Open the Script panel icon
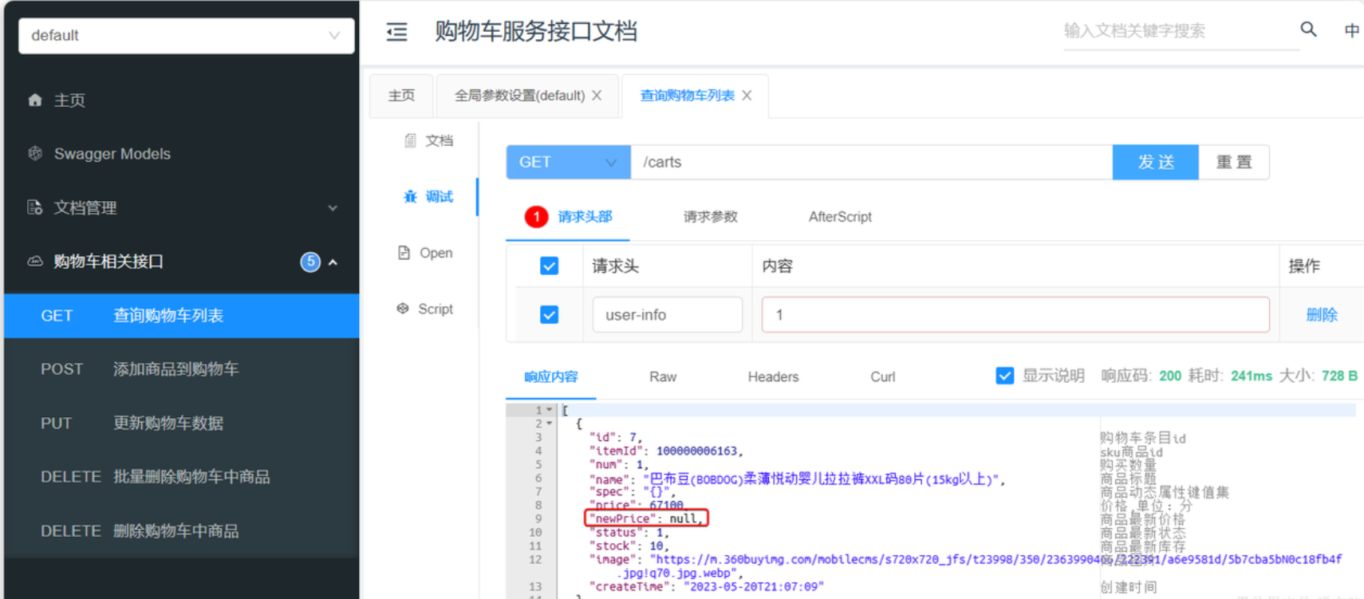This screenshot has width=1364, height=599. coord(403,309)
